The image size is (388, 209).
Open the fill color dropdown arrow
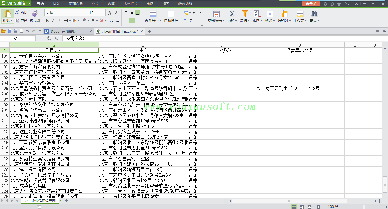point(88,21)
